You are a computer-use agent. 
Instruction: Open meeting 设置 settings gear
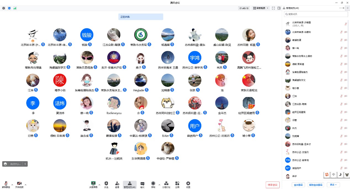188,184
